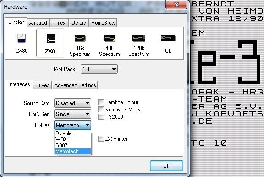Switch to the Sinclair tab
The height and width of the screenshot is (177, 264).
(x=16, y=22)
